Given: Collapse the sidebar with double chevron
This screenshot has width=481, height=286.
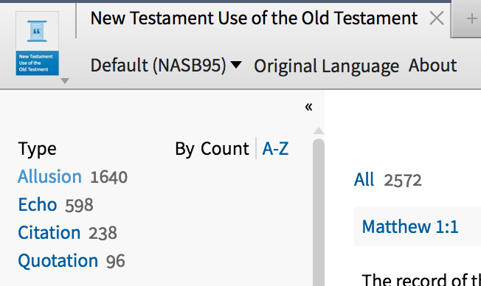Looking at the screenshot, I should tap(308, 107).
